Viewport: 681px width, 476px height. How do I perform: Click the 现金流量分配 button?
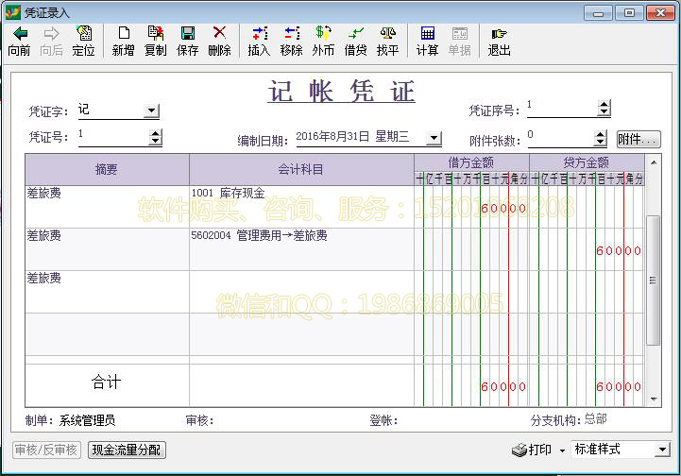click(126, 450)
